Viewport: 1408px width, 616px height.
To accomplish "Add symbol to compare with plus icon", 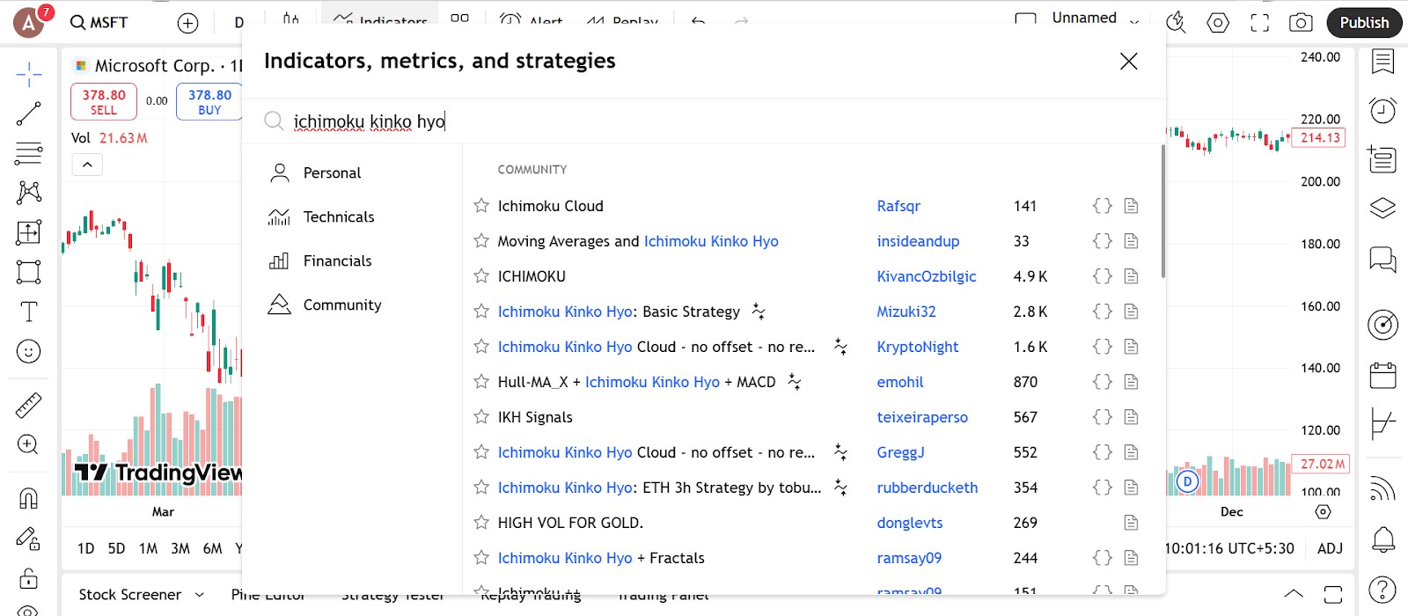I will tap(188, 24).
